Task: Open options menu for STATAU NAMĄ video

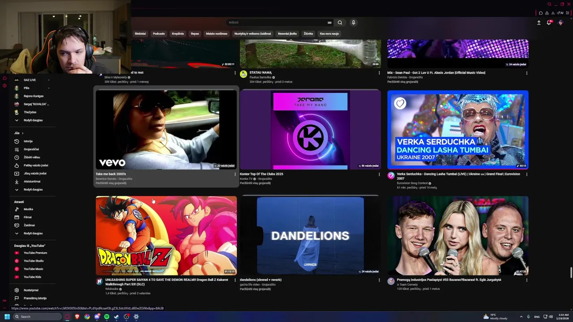Action: tap(379, 73)
